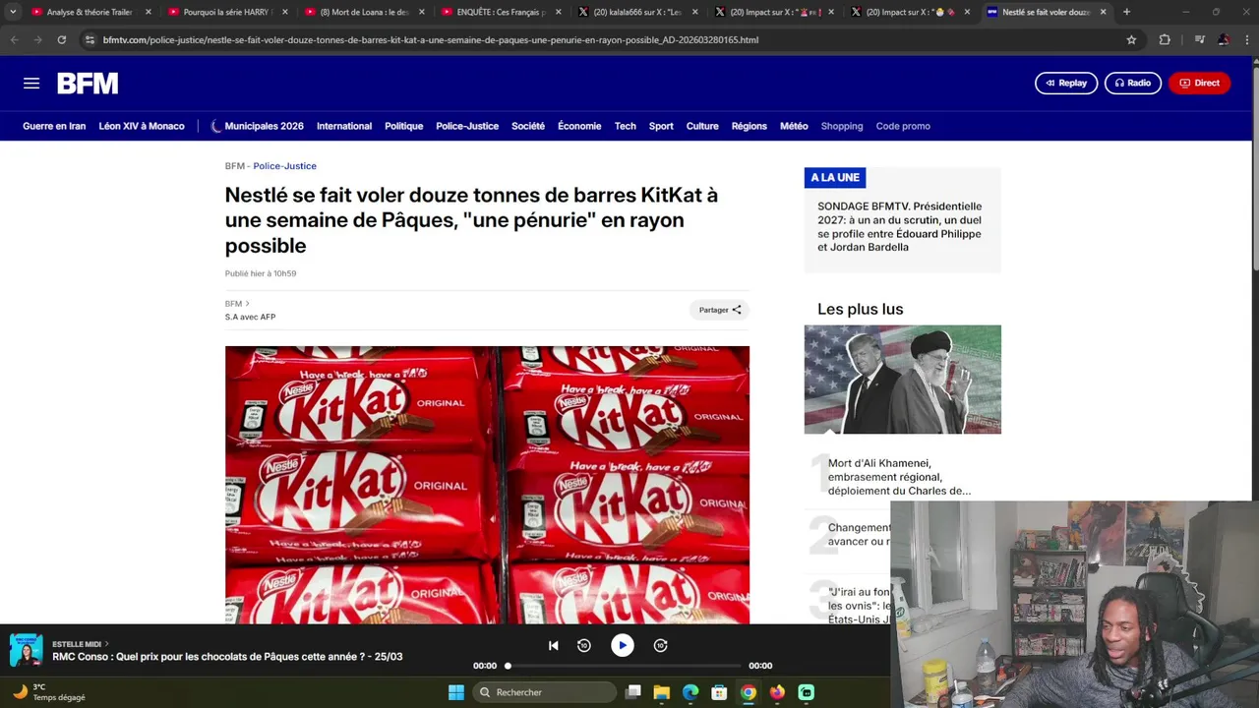
Task: Switch to ENQUÊTE Ces Français tab
Action: click(502, 12)
